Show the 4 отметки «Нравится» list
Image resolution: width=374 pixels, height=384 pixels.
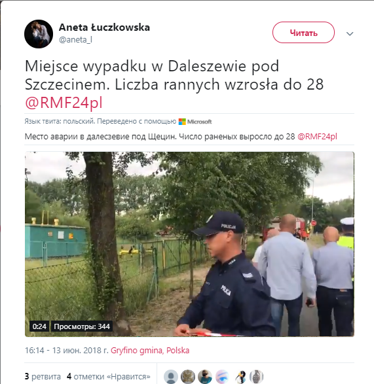click(x=108, y=376)
